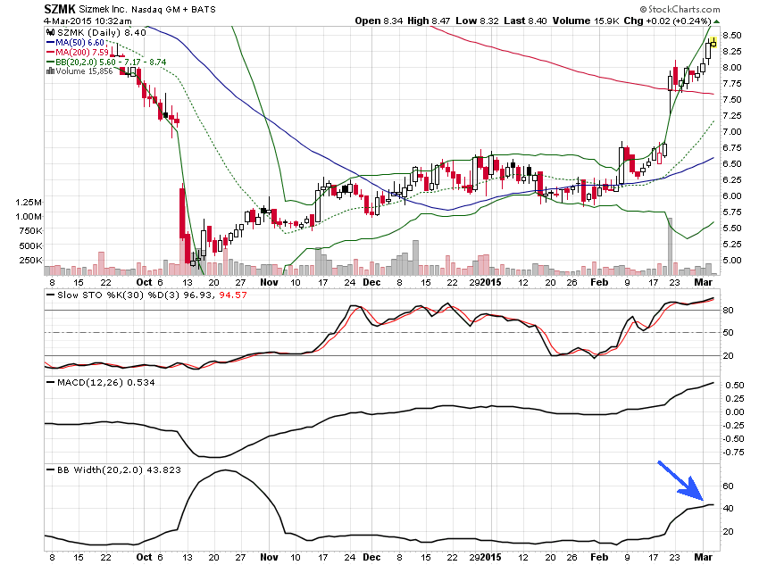Click the 7.00 price axis label
The width and height of the screenshot is (759, 565).
[732, 131]
